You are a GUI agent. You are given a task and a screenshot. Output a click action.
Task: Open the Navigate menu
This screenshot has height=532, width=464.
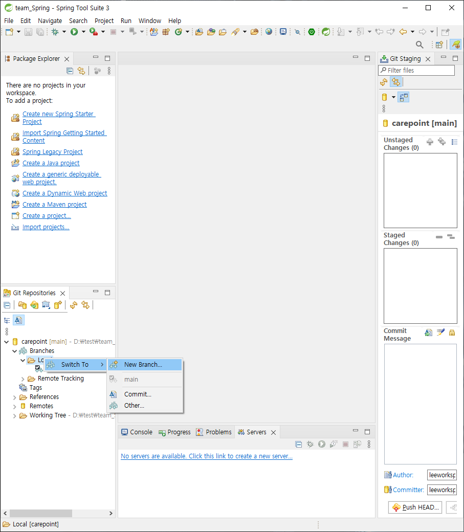tap(50, 20)
